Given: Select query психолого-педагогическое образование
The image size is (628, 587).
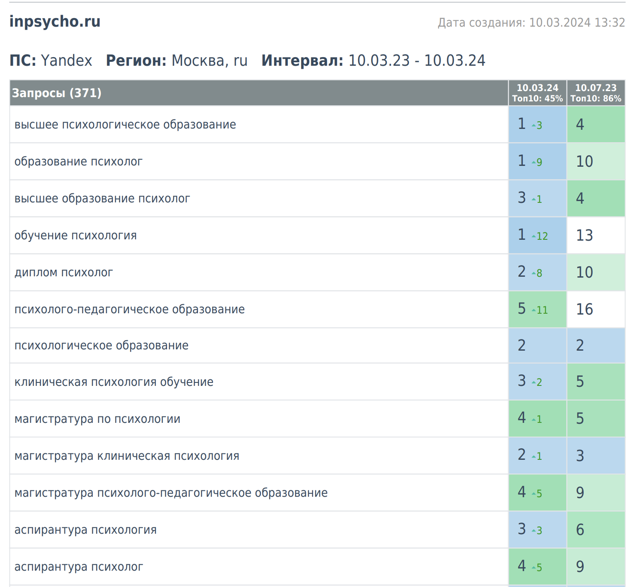Looking at the screenshot, I should tap(129, 309).
